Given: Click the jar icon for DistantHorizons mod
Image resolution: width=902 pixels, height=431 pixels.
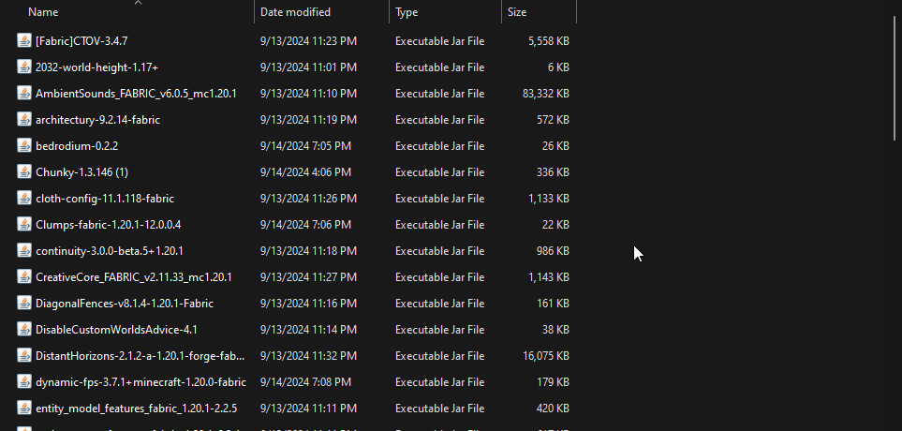Looking at the screenshot, I should tap(24, 356).
